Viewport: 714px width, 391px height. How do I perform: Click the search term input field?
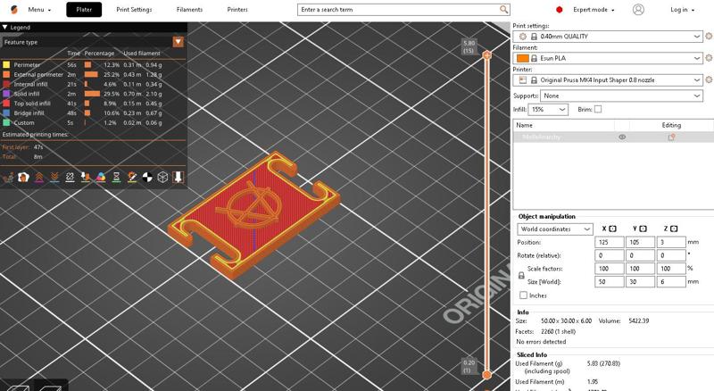[403, 10]
